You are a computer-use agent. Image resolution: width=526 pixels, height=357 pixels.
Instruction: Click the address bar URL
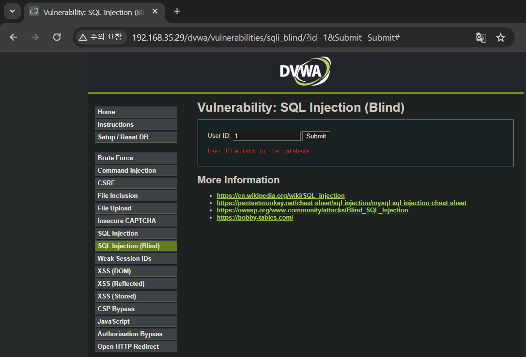coord(266,38)
